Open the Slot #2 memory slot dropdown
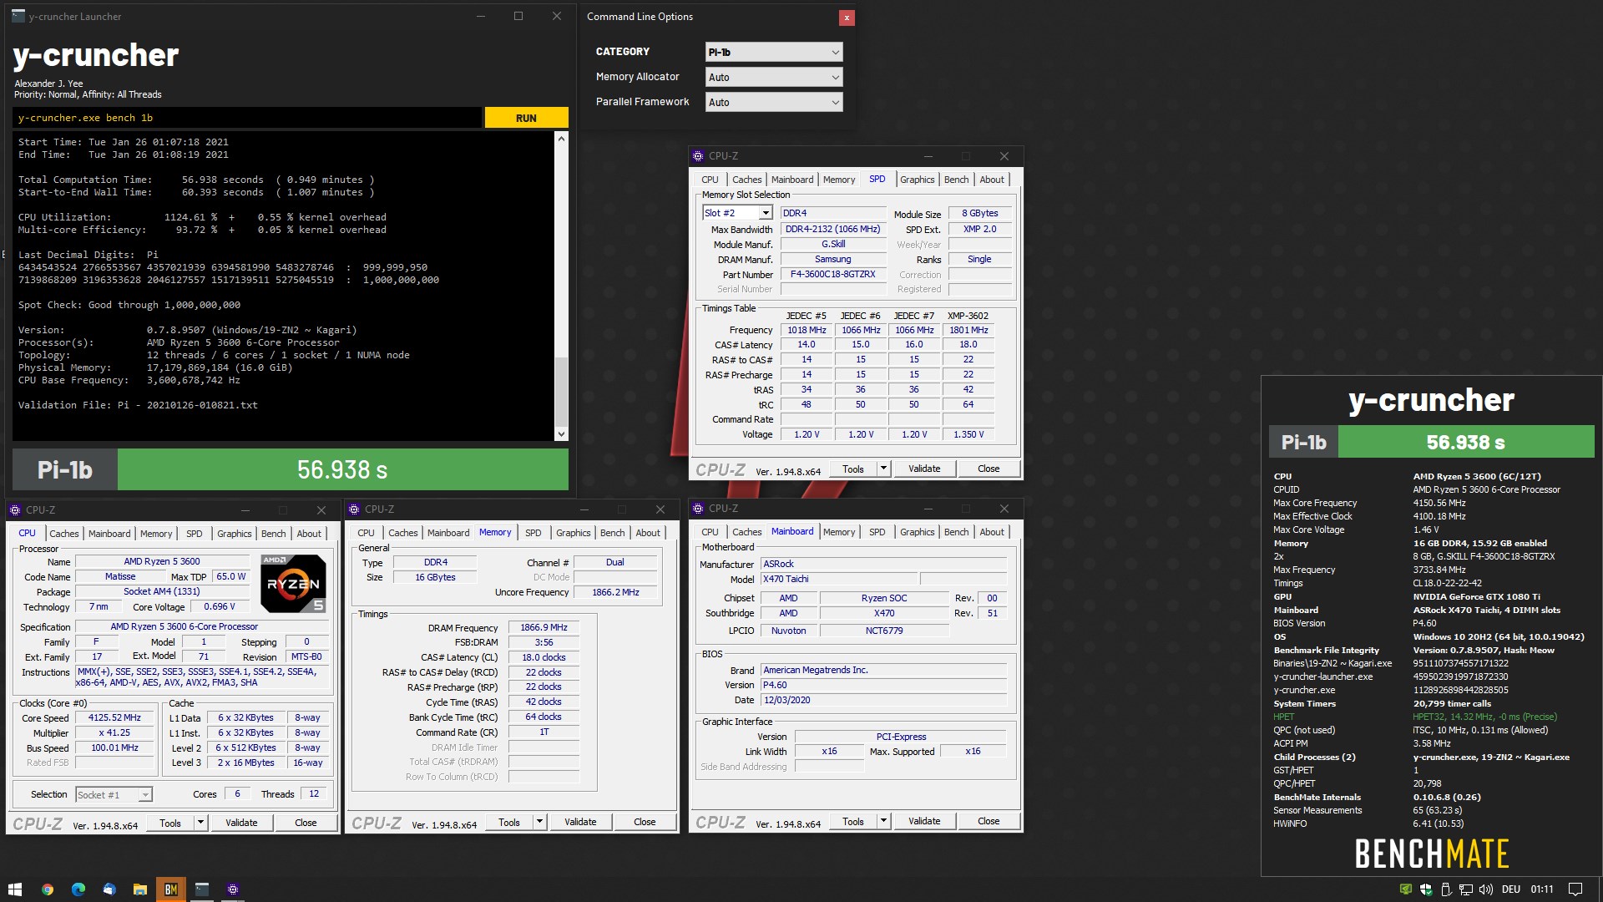The image size is (1603, 902). coord(737,213)
